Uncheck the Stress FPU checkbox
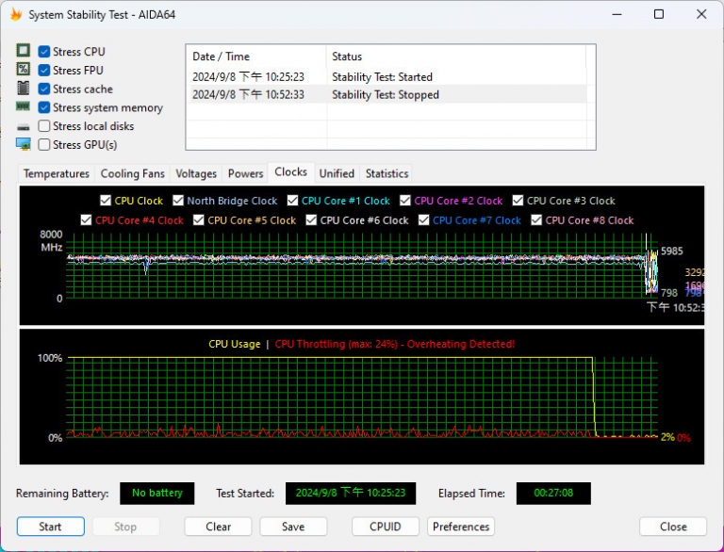 44,70
